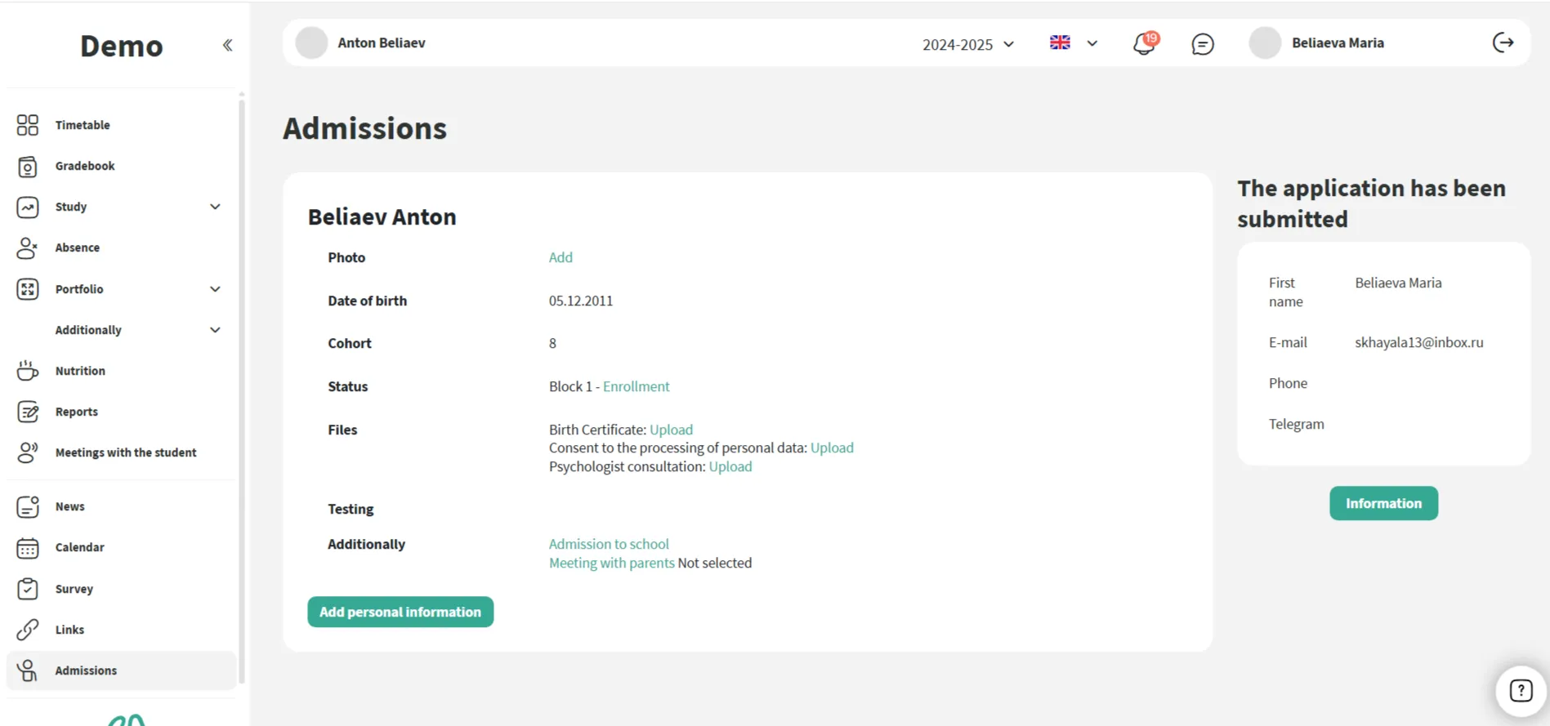
Task: Select Meetings with the student menu item
Action: click(125, 452)
